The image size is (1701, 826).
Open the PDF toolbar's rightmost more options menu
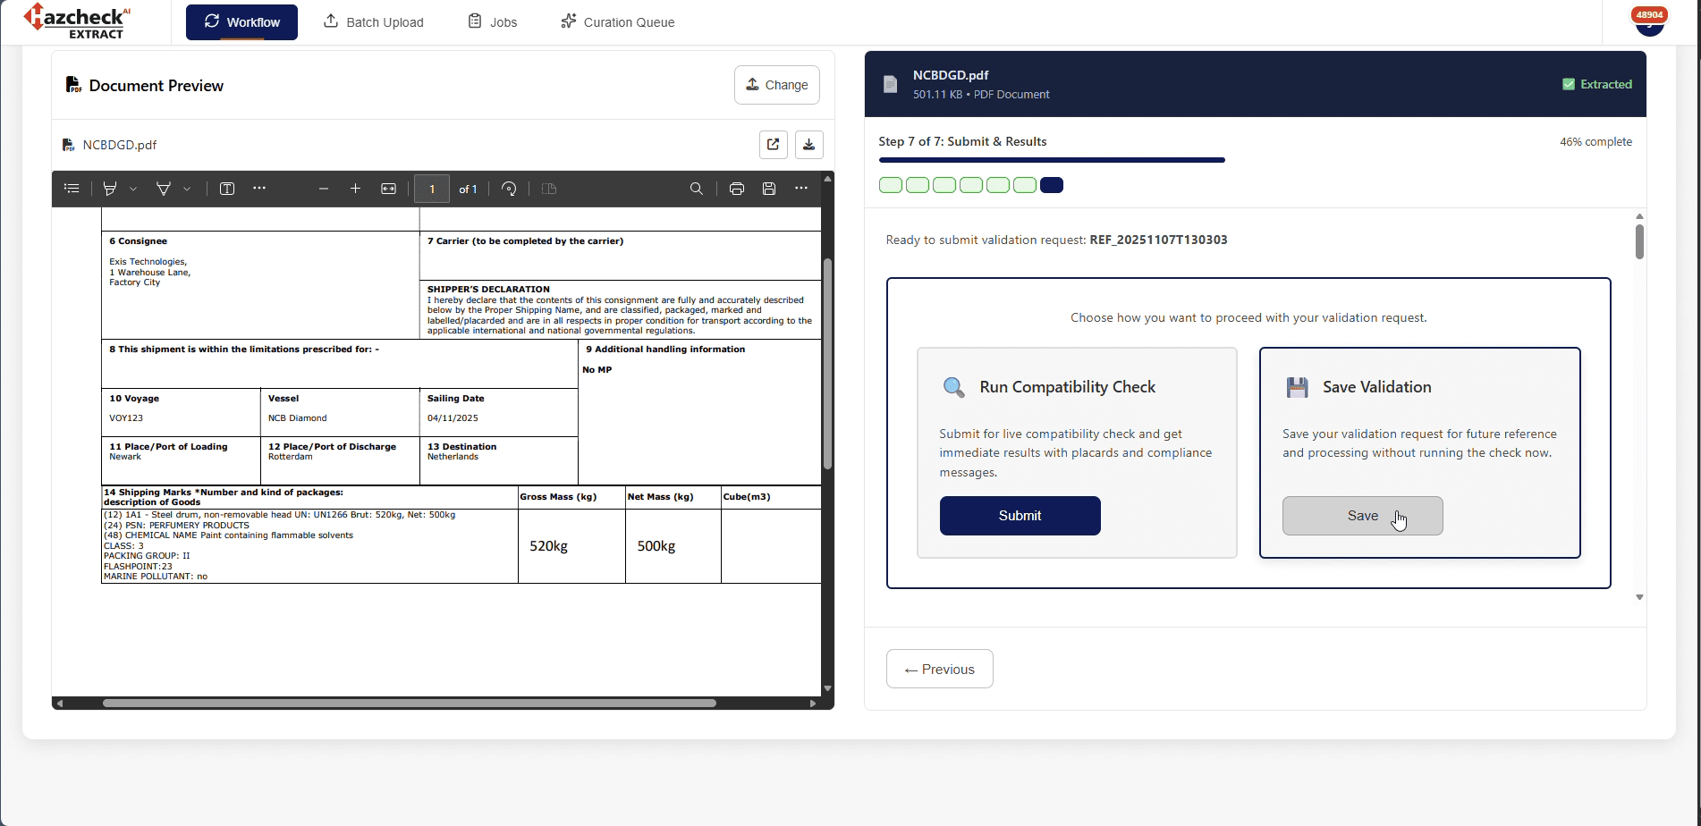click(x=800, y=189)
